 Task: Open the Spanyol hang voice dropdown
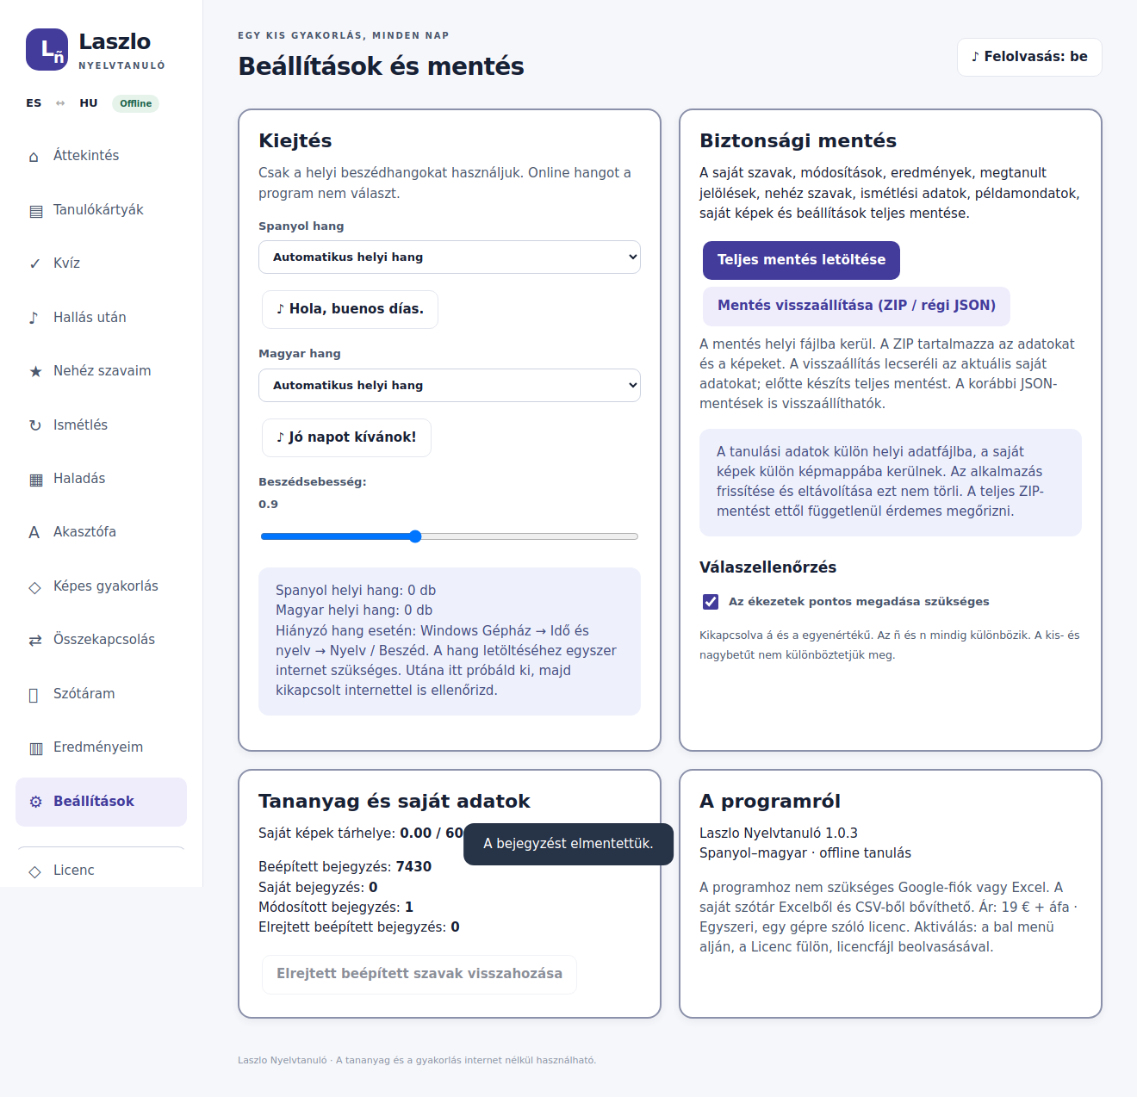tap(450, 257)
